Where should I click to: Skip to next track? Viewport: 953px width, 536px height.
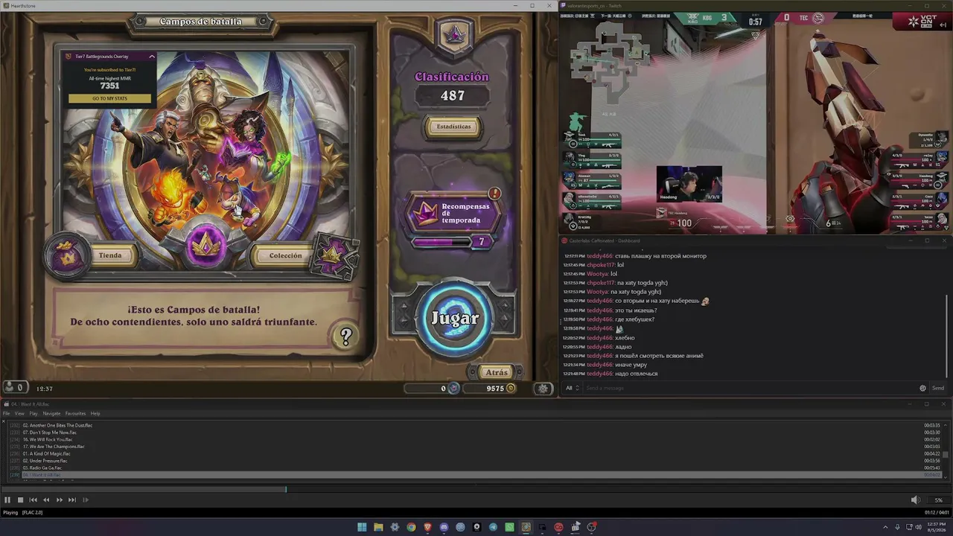point(72,500)
